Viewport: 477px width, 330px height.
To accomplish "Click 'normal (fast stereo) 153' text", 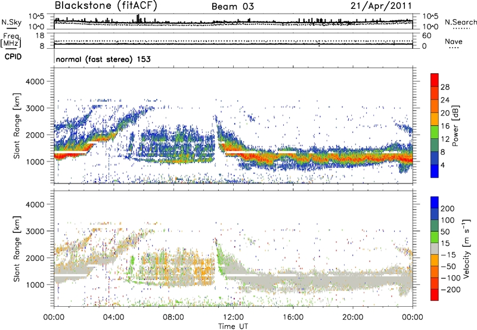I will (103, 59).
